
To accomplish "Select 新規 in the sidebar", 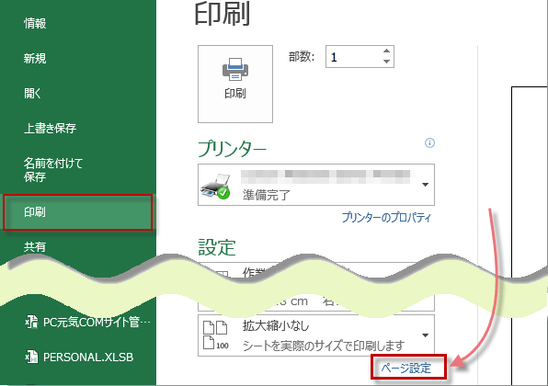I will tap(35, 58).
